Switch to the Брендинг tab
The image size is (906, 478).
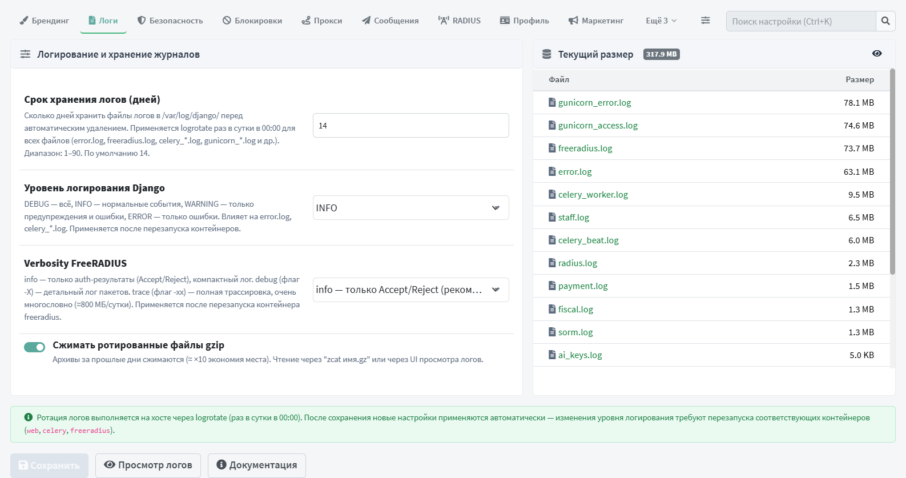(x=45, y=21)
